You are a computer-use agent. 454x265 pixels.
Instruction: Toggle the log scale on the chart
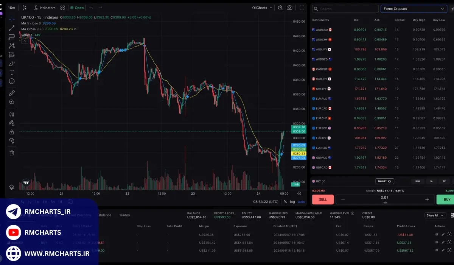(292, 202)
